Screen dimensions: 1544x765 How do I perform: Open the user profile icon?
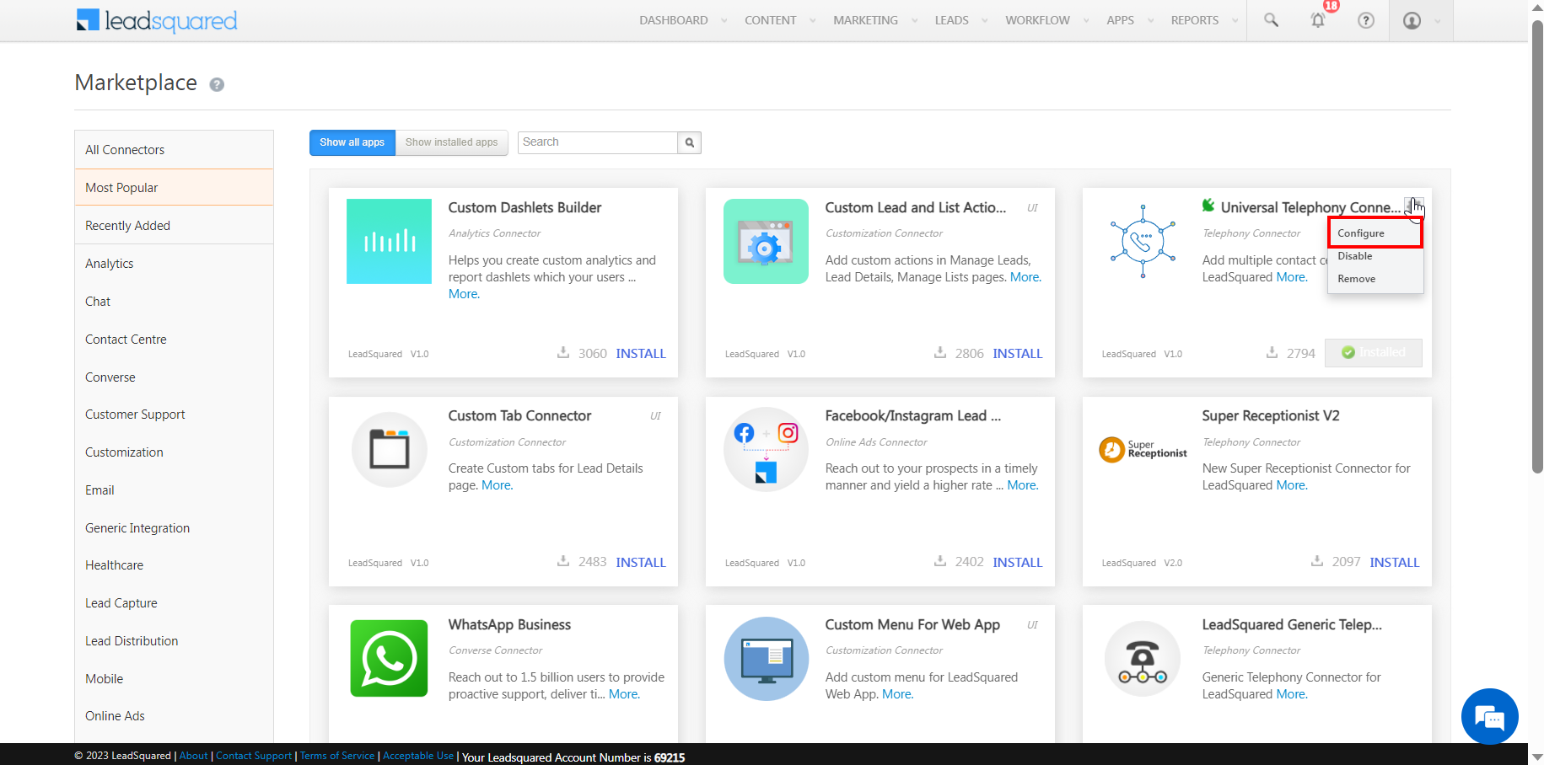pos(1412,20)
